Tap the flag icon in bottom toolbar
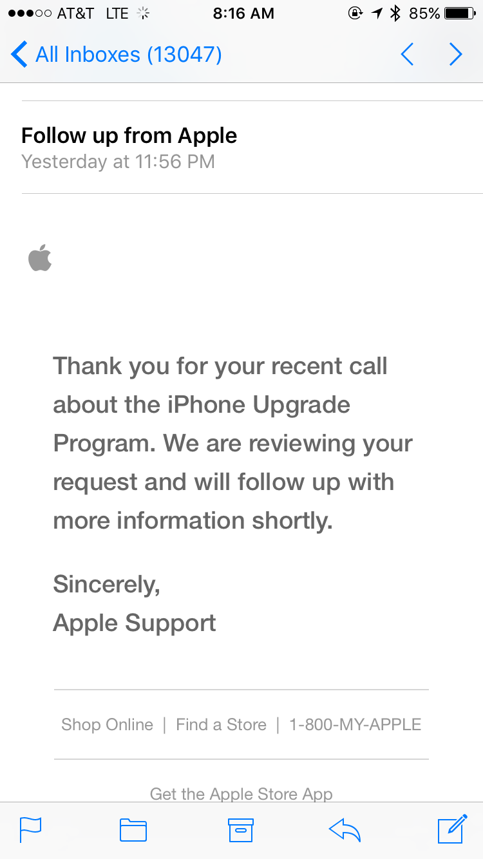 [x=30, y=829]
